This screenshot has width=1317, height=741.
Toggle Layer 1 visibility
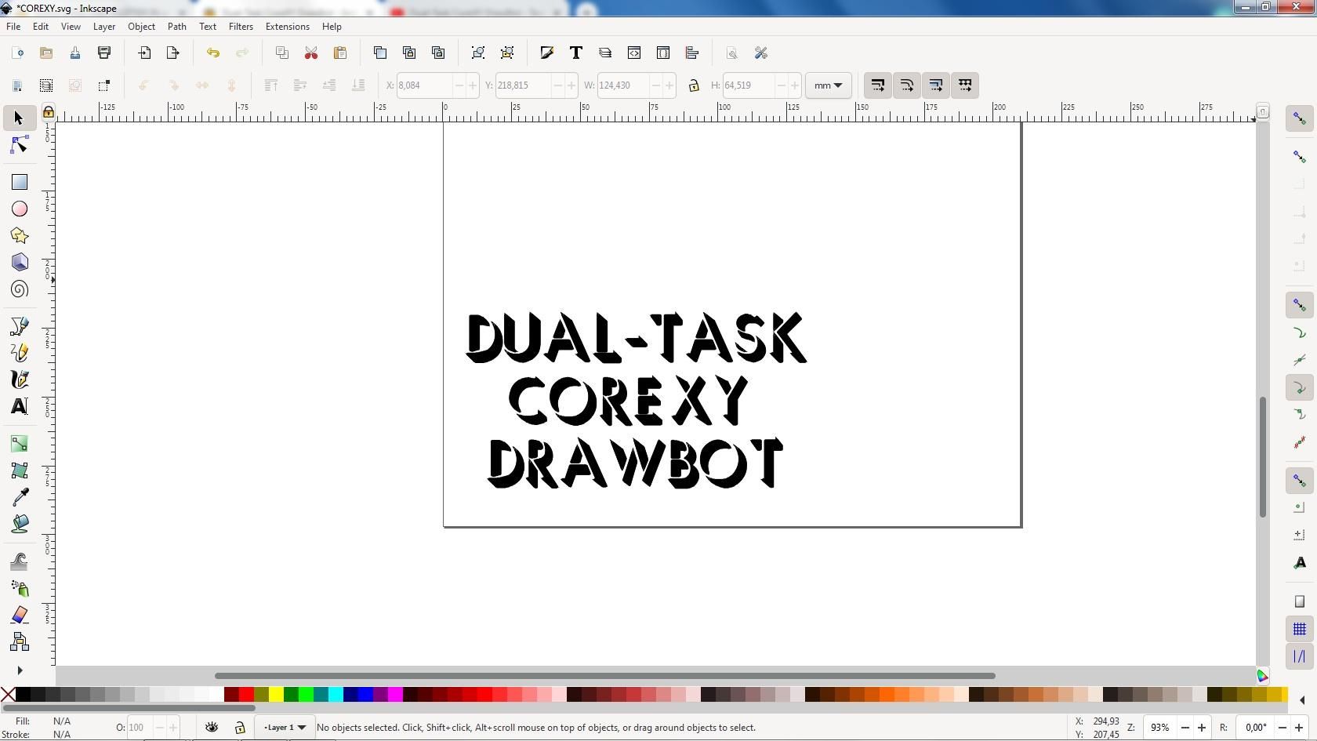tap(212, 728)
